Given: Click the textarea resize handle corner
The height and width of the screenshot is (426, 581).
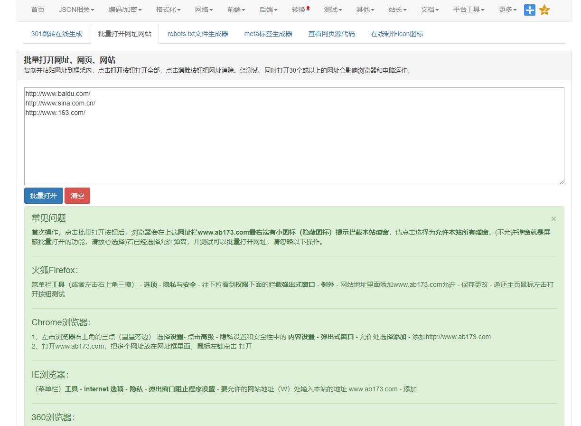Looking at the screenshot, I should coord(561,182).
